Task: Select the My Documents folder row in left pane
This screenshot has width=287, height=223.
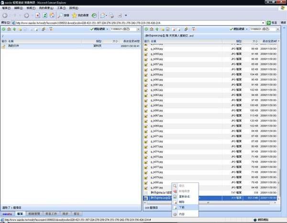Action: coord(71,46)
